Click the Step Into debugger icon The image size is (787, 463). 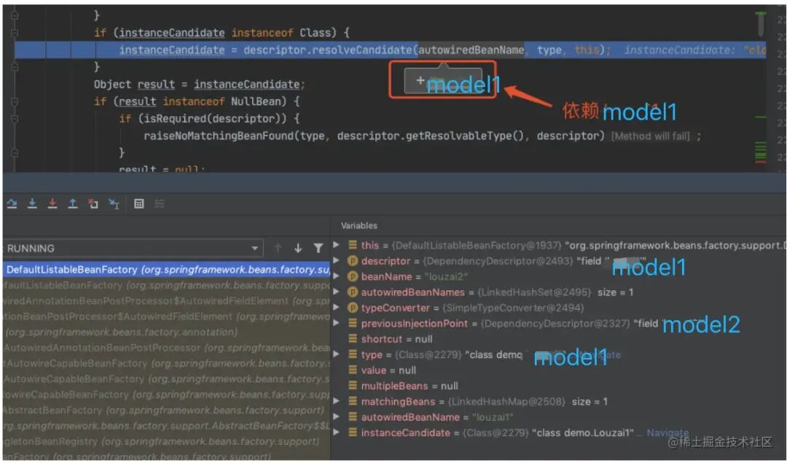pyautogui.click(x=32, y=203)
